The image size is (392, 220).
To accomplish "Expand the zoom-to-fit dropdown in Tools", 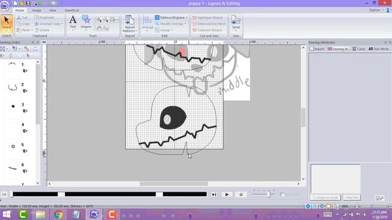I will coord(117,20).
